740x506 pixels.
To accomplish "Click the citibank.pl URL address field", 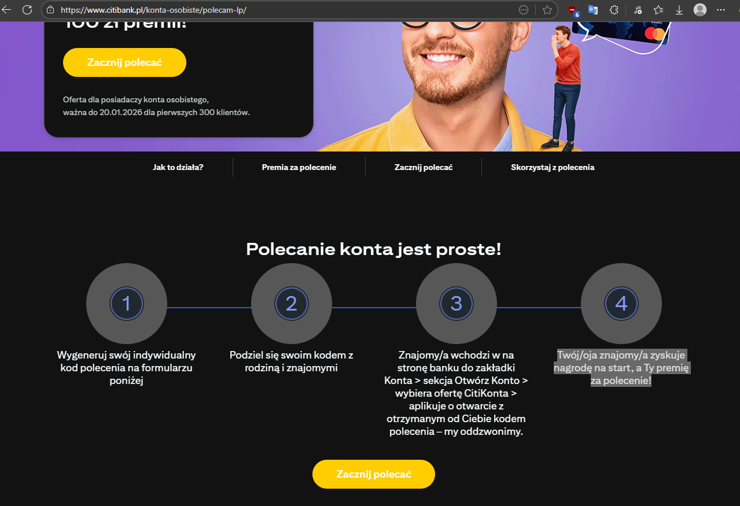I will coord(284,10).
